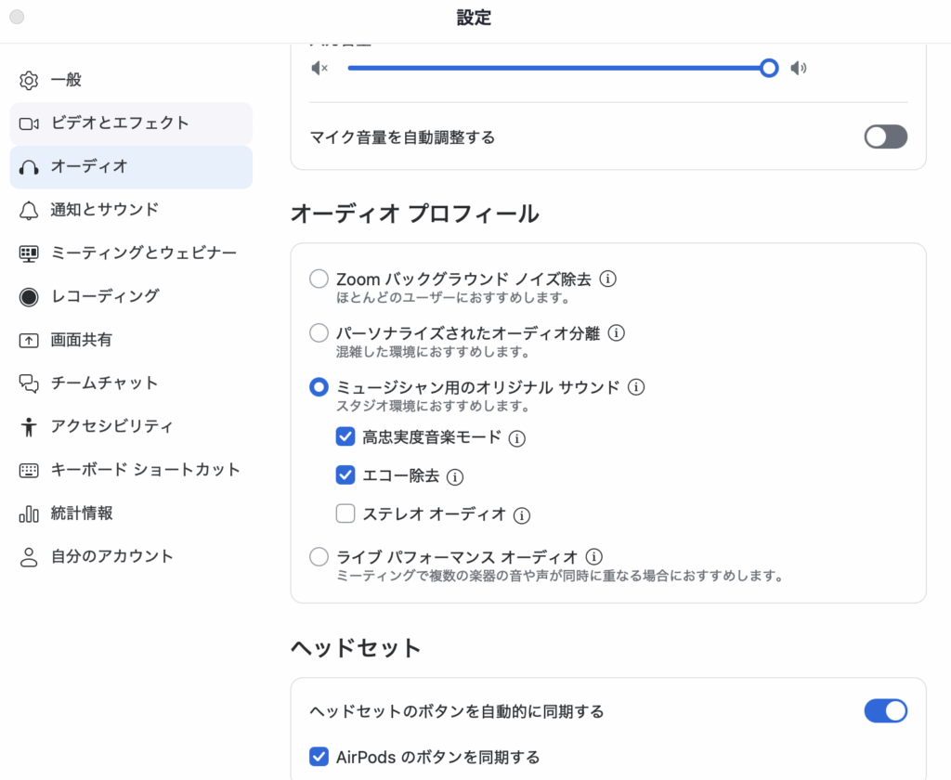The image size is (951, 780).
Task: Disable ヘッドセットのボタンを自動的に同期する toggle
Action: [x=885, y=711]
